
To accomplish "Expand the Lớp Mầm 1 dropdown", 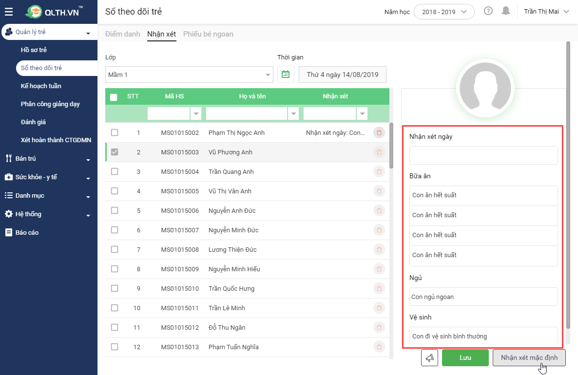I will coord(189,75).
